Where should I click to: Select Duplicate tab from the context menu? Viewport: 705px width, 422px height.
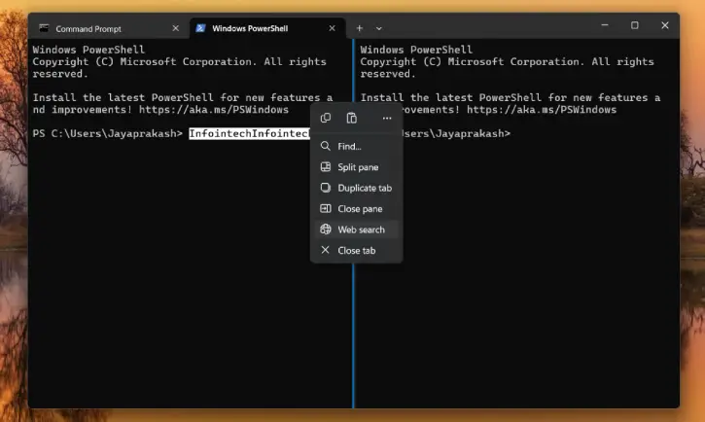[364, 188]
